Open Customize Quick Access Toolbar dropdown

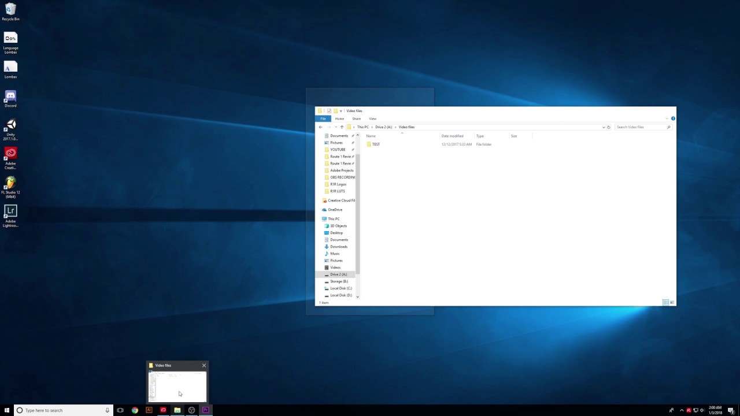point(341,111)
